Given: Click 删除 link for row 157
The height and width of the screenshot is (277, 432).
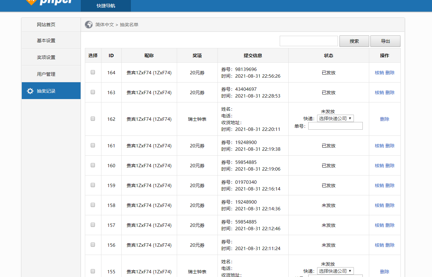Looking at the screenshot, I should [x=390, y=225].
